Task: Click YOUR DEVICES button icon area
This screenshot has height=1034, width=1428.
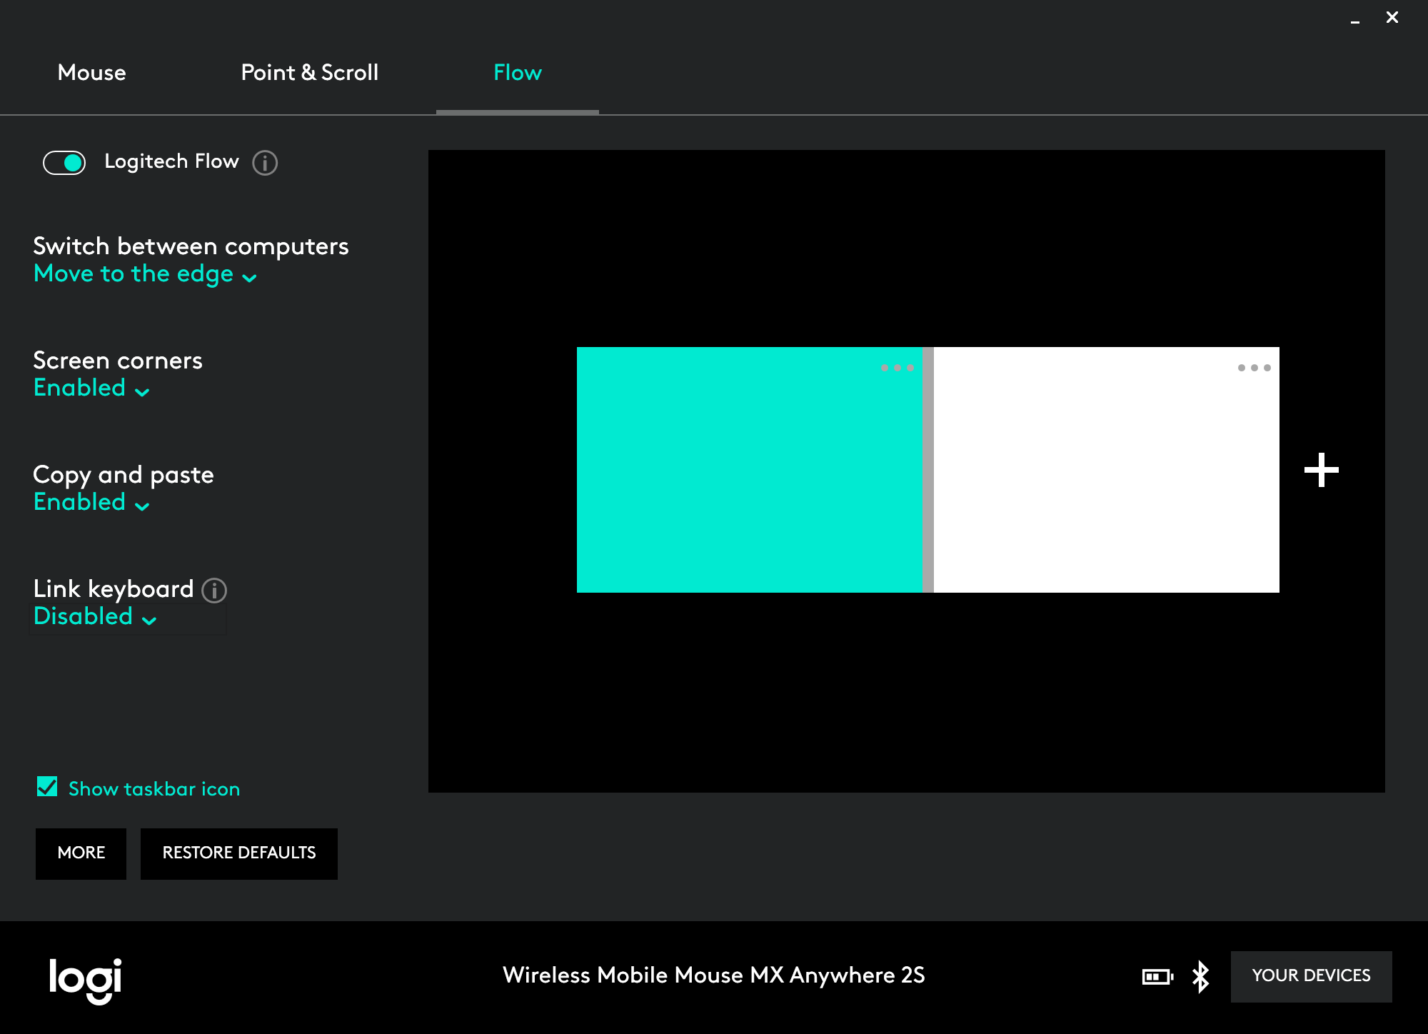Action: [1312, 976]
